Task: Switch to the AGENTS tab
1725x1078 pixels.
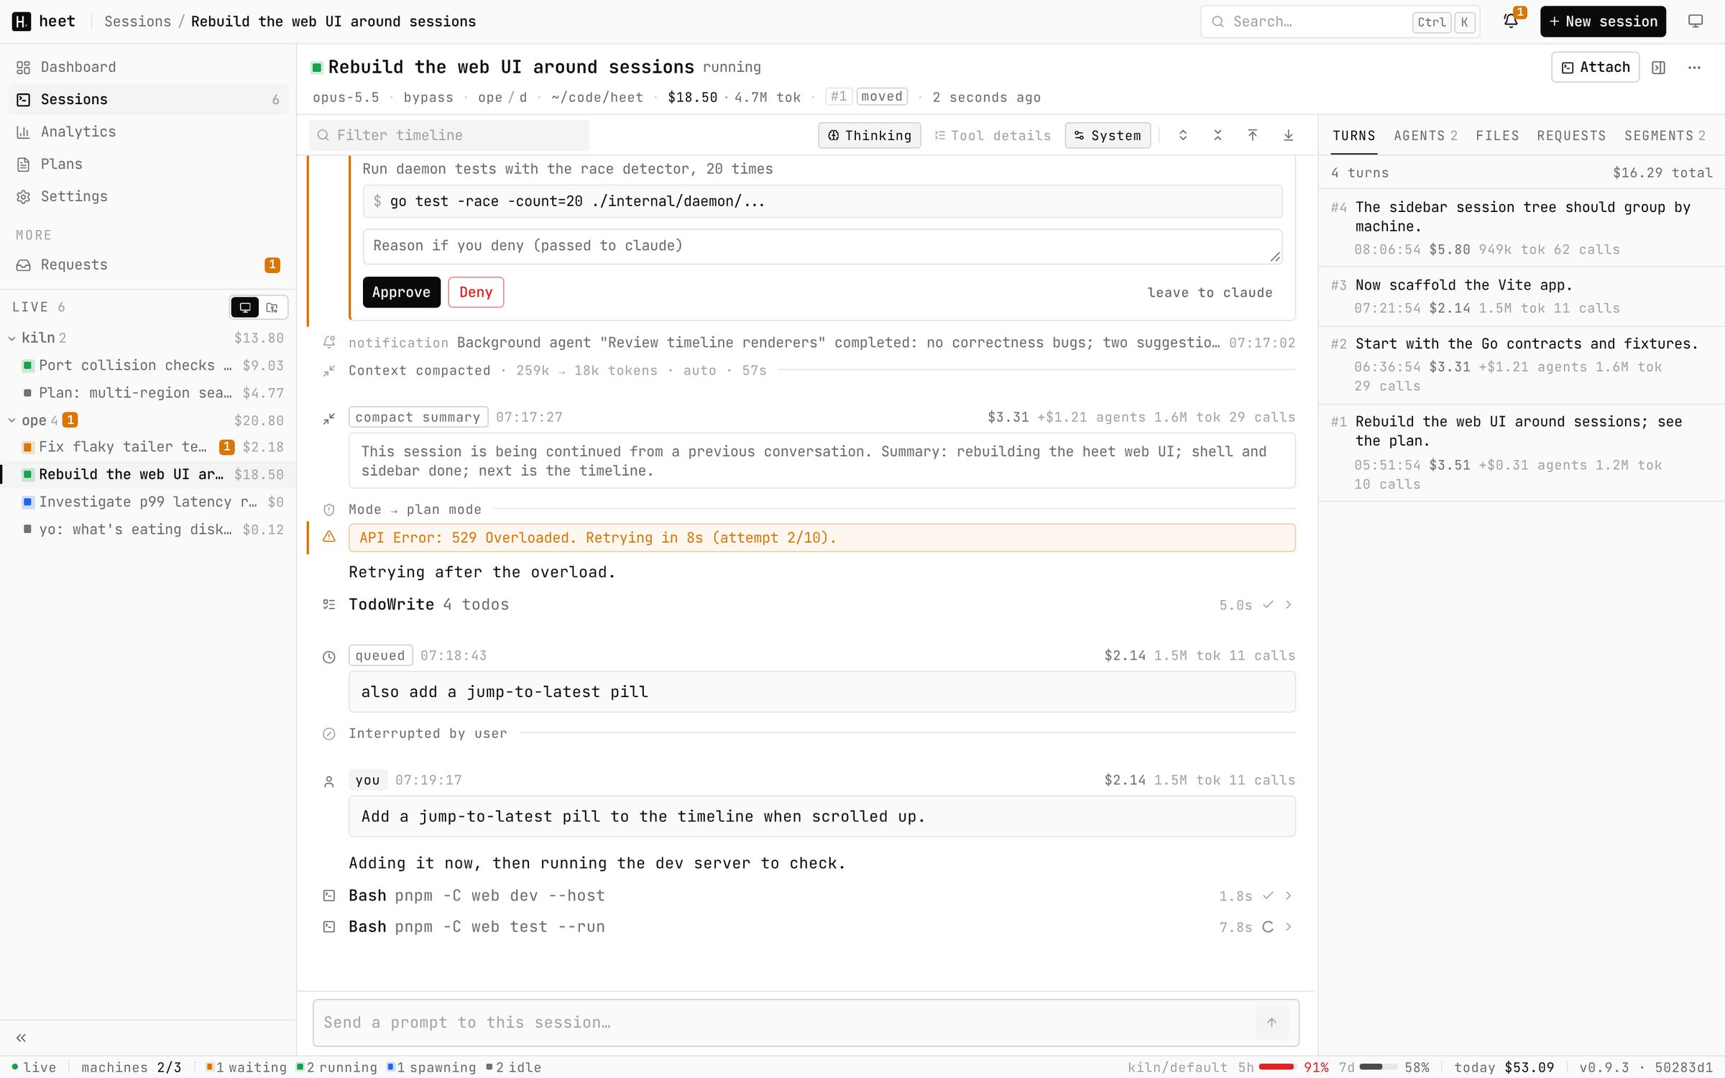Action: pos(1425,136)
